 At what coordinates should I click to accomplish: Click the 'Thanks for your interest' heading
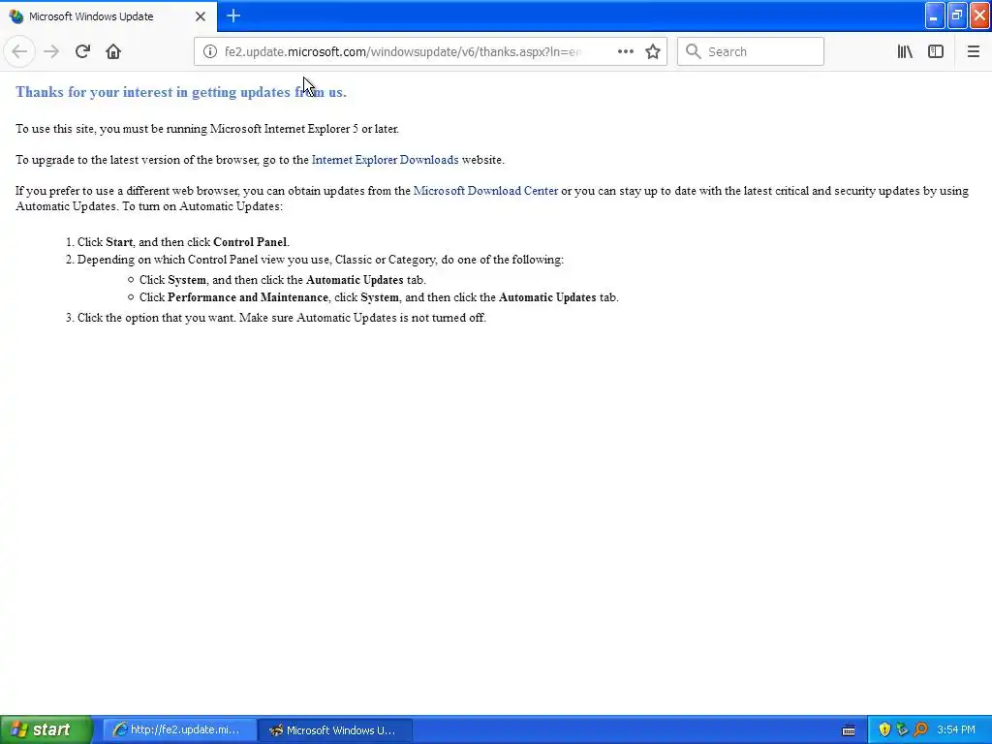[x=181, y=92]
